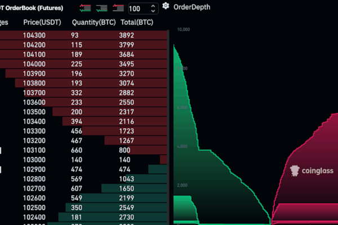Select ask price 103000
This screenshot has height=225, width=338.
coord(34,160)
